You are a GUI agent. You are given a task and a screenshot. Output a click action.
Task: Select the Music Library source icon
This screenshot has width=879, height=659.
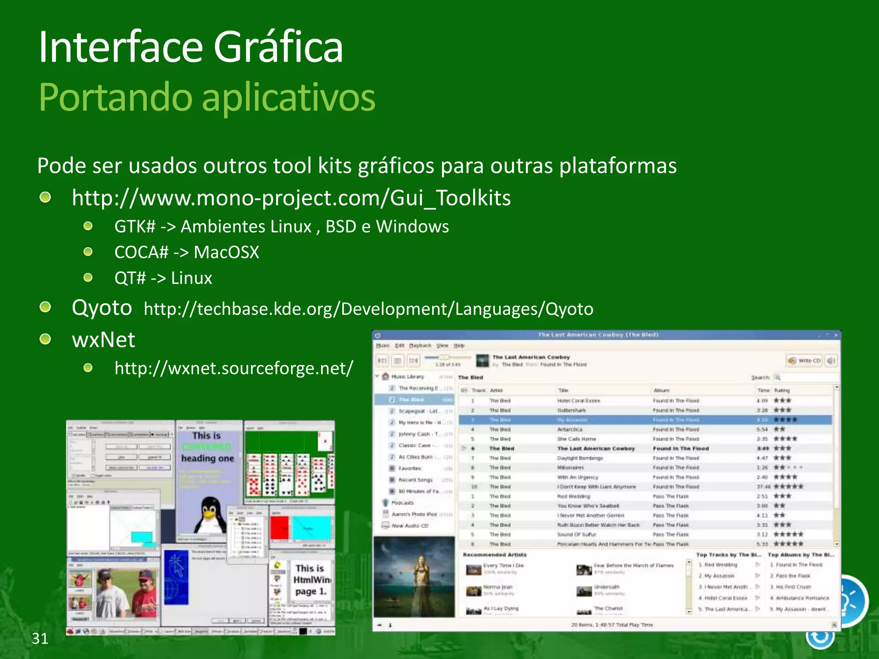pyautogui.click(x=385, y=377)
